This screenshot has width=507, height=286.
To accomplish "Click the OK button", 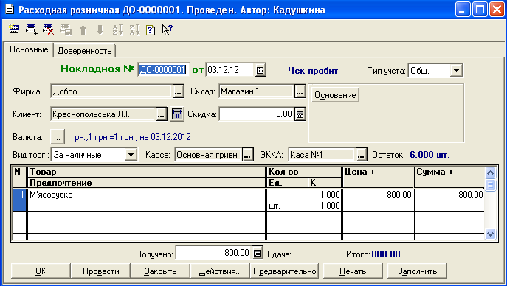I will click(41, 271).
